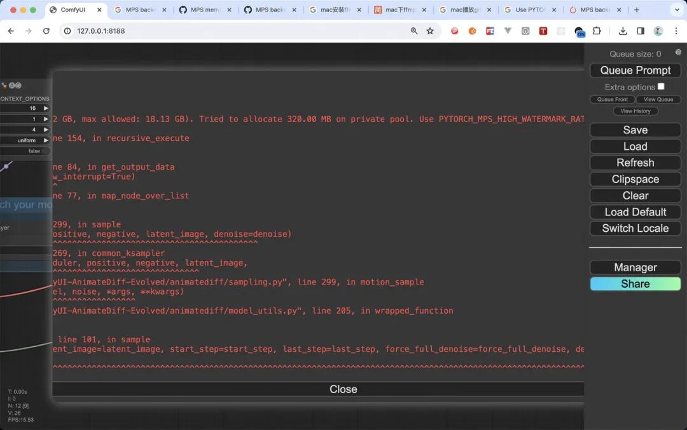Open ComfyUI settings gear icon
Image resolution: width=687 pixels, height=430 pixels.
tap(678, 52)
